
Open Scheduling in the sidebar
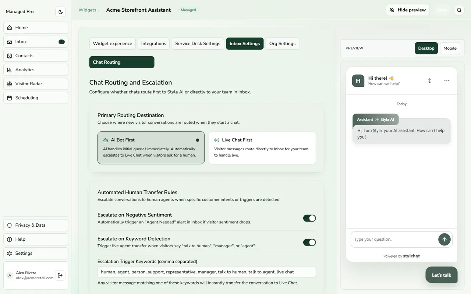36,98
